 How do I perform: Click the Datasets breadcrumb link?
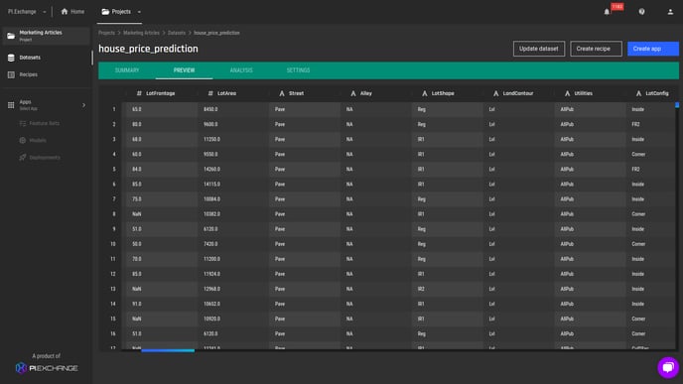pyautogui.click(x=177, y=33)
